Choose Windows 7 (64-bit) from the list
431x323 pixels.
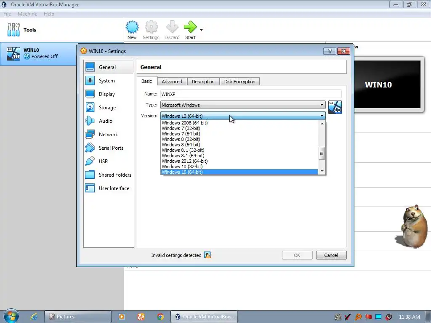point(239,134)
